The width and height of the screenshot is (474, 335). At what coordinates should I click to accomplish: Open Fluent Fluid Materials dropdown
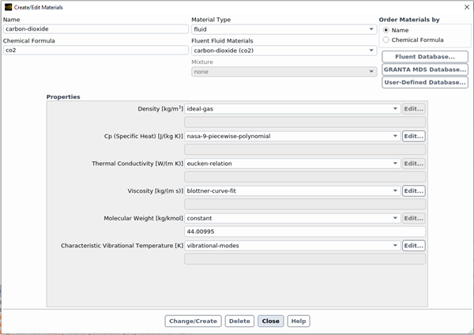point(284,51)
